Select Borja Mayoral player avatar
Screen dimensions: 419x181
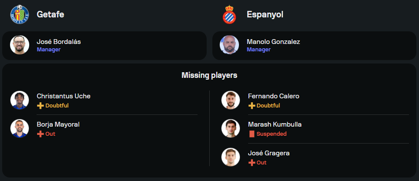(x=20, y=128)
